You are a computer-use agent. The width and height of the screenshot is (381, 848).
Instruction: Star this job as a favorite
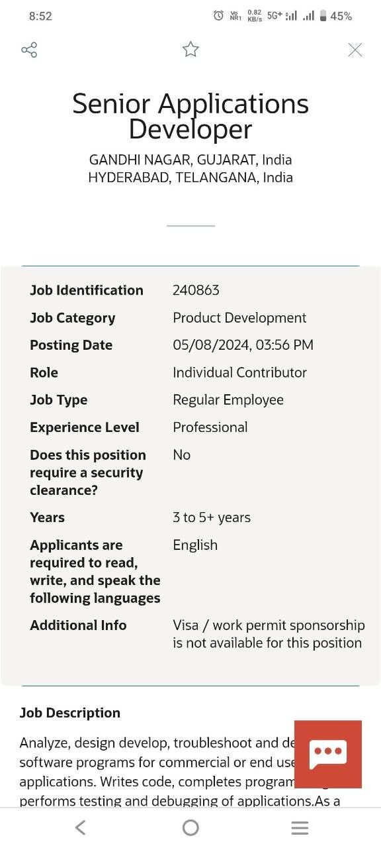(x=190, y=49)
